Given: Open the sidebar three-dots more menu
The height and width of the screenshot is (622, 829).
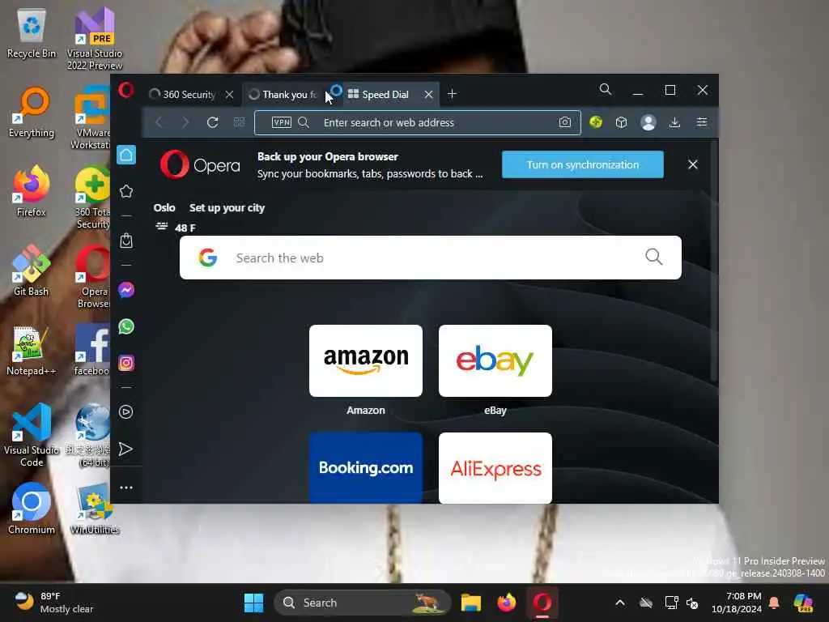Looking at the screenshot, I should (x=126, y=488).
